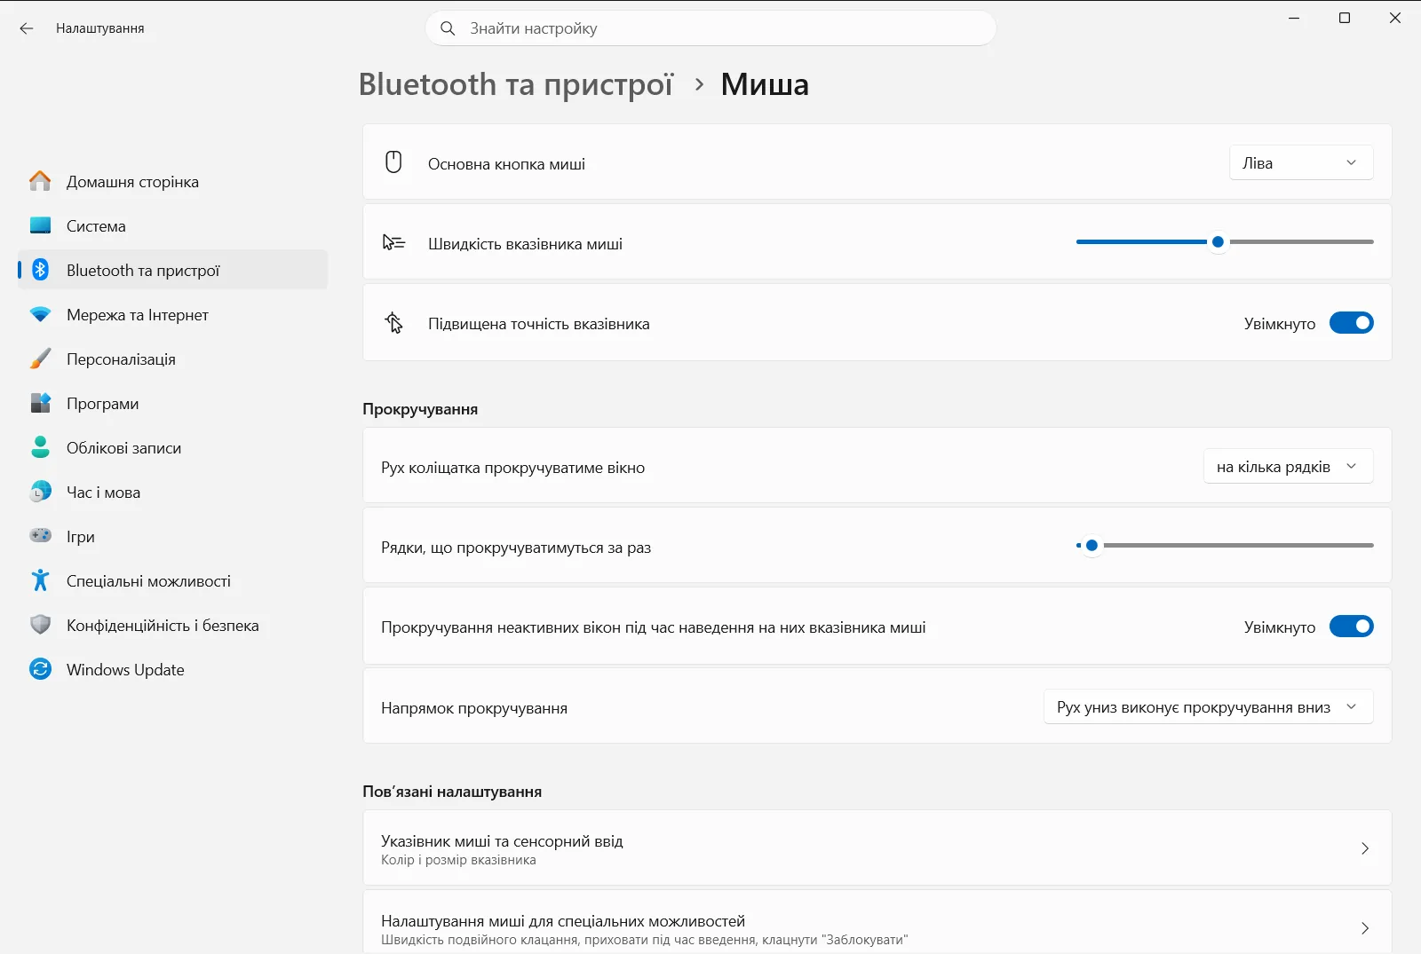Click the Прокручування section heading
Screen dimensions: 1421x954
click(x=420, y=409)
